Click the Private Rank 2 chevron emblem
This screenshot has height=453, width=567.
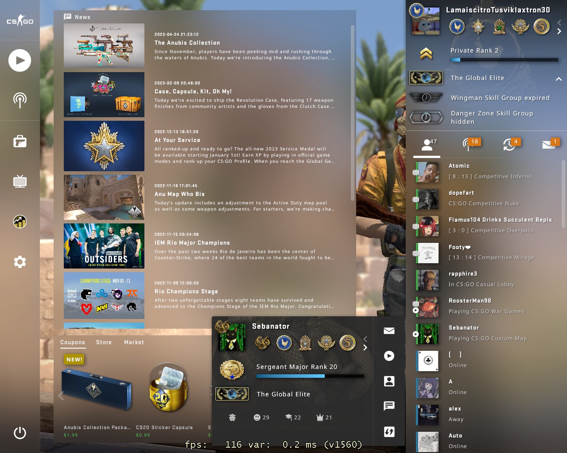(426, 54)
